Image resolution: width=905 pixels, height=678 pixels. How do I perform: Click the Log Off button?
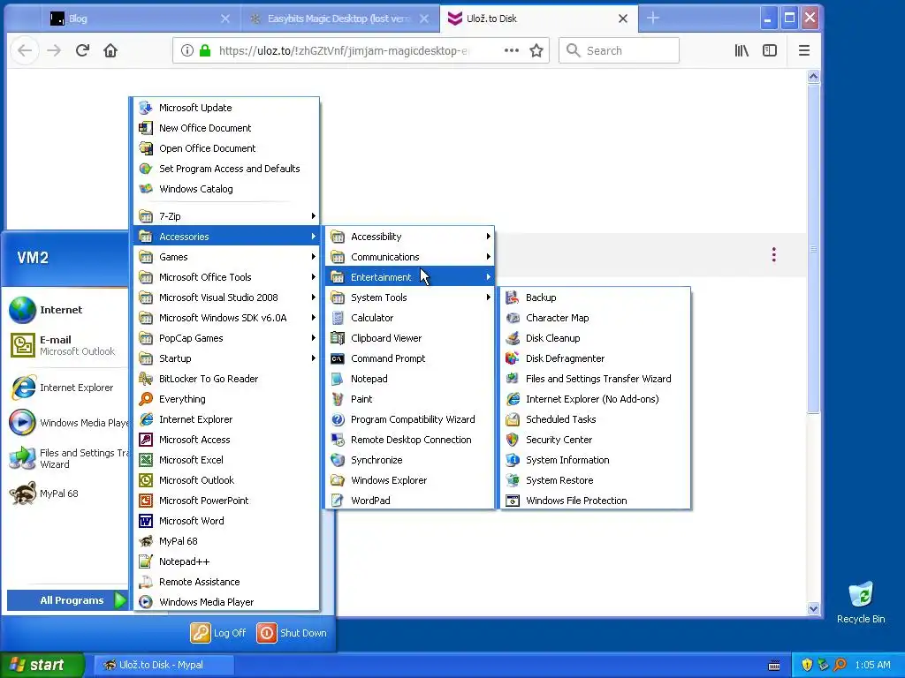pos(219,633)
